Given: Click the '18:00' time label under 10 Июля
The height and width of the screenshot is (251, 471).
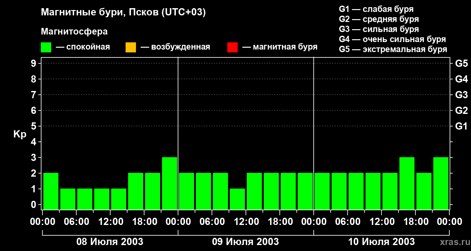Looking at the screenshot, I should (x=415, y=222).
